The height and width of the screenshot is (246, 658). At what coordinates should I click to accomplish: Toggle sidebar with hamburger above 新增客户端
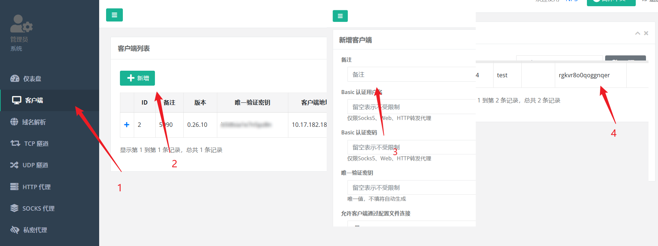[x=340, y=16]
